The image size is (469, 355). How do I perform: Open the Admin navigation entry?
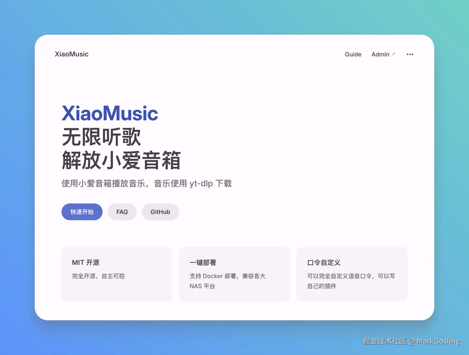coord(380,54)
